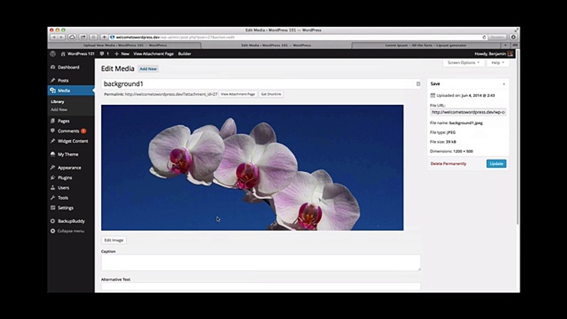Open the Library submenu link
The height and width of the screenshot is (319, 567).
tap(58, 102)
